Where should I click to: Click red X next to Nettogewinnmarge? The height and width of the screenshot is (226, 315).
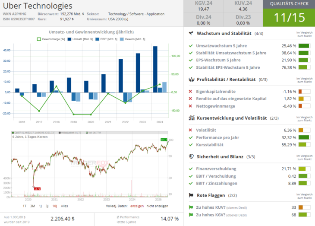190,106
